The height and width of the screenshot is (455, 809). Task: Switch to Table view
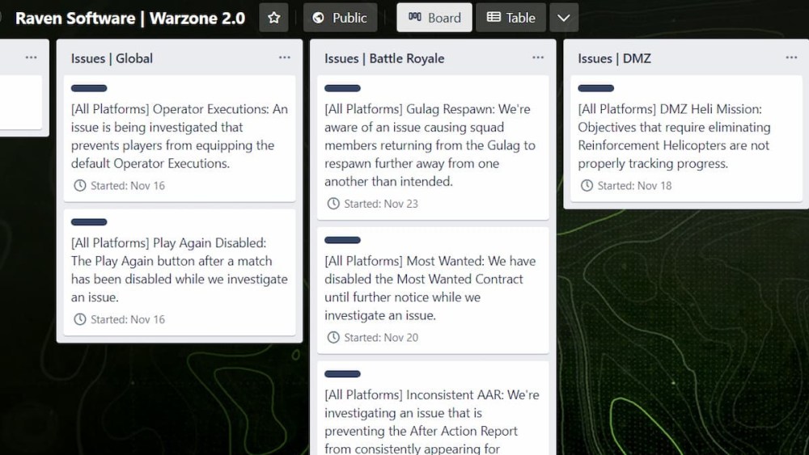click(511, 18)
